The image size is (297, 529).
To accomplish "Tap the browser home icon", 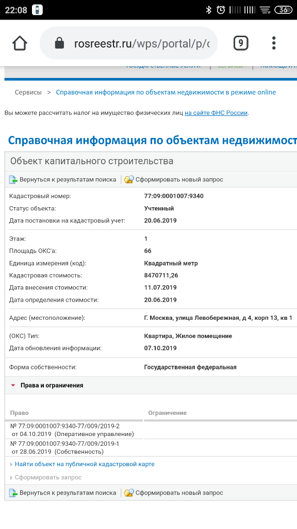I will point(20,43).
